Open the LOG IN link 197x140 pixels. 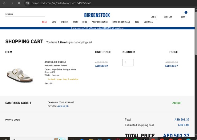click(153, 17)
